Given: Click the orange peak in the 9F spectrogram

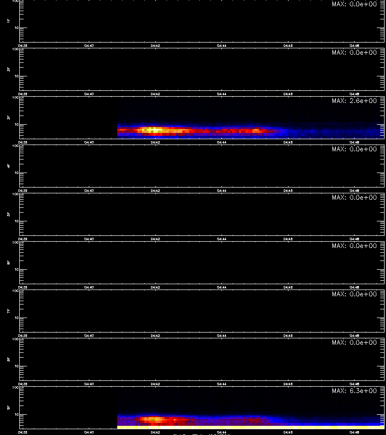Looking at the screenshot, I should click(153, 419).
